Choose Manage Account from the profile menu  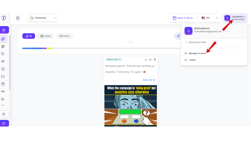[x=195, y=53]
